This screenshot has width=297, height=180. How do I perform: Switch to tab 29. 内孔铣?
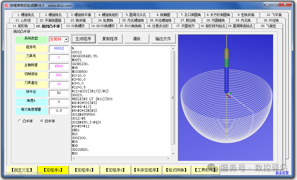(x=243, y=20)
